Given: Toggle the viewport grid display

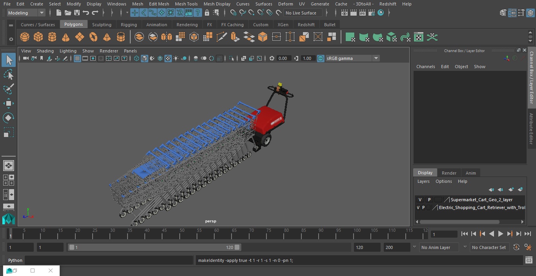Looking at the screenshot, I should click(x=77, y=58).
